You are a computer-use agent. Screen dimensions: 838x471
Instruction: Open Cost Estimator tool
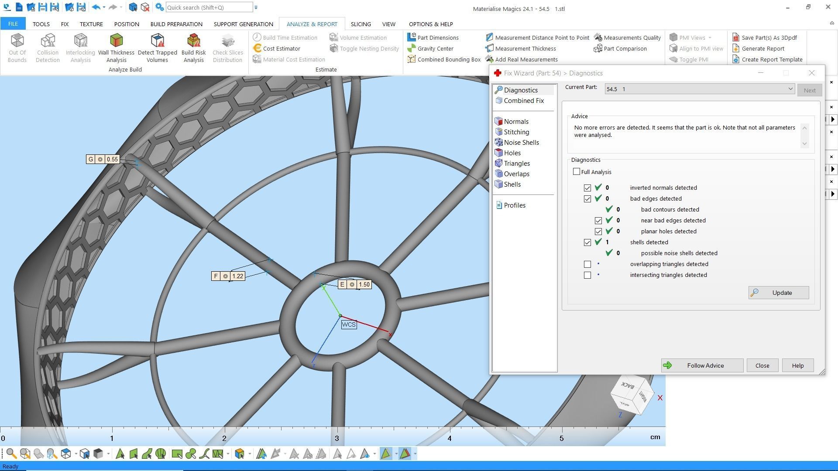(277, 48)
